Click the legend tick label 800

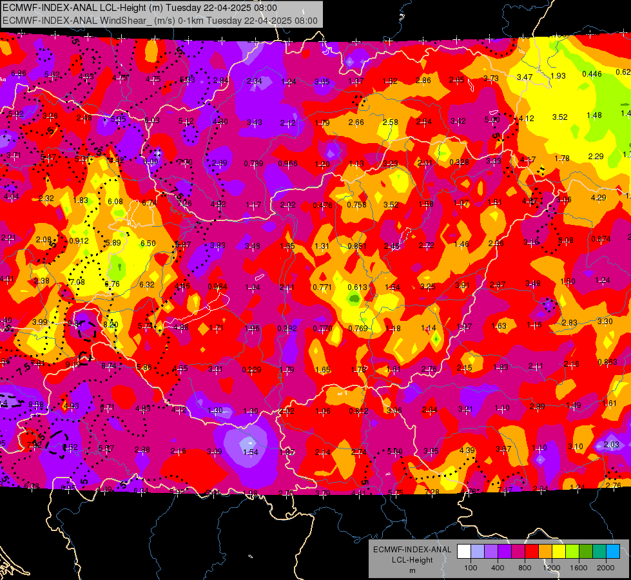[525, 568]
